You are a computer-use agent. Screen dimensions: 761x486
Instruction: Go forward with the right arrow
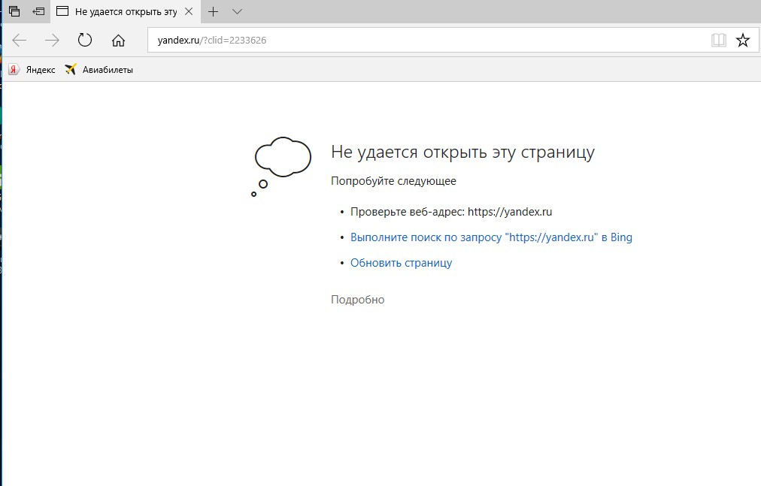pyautogui.click(x=52, y=41)
